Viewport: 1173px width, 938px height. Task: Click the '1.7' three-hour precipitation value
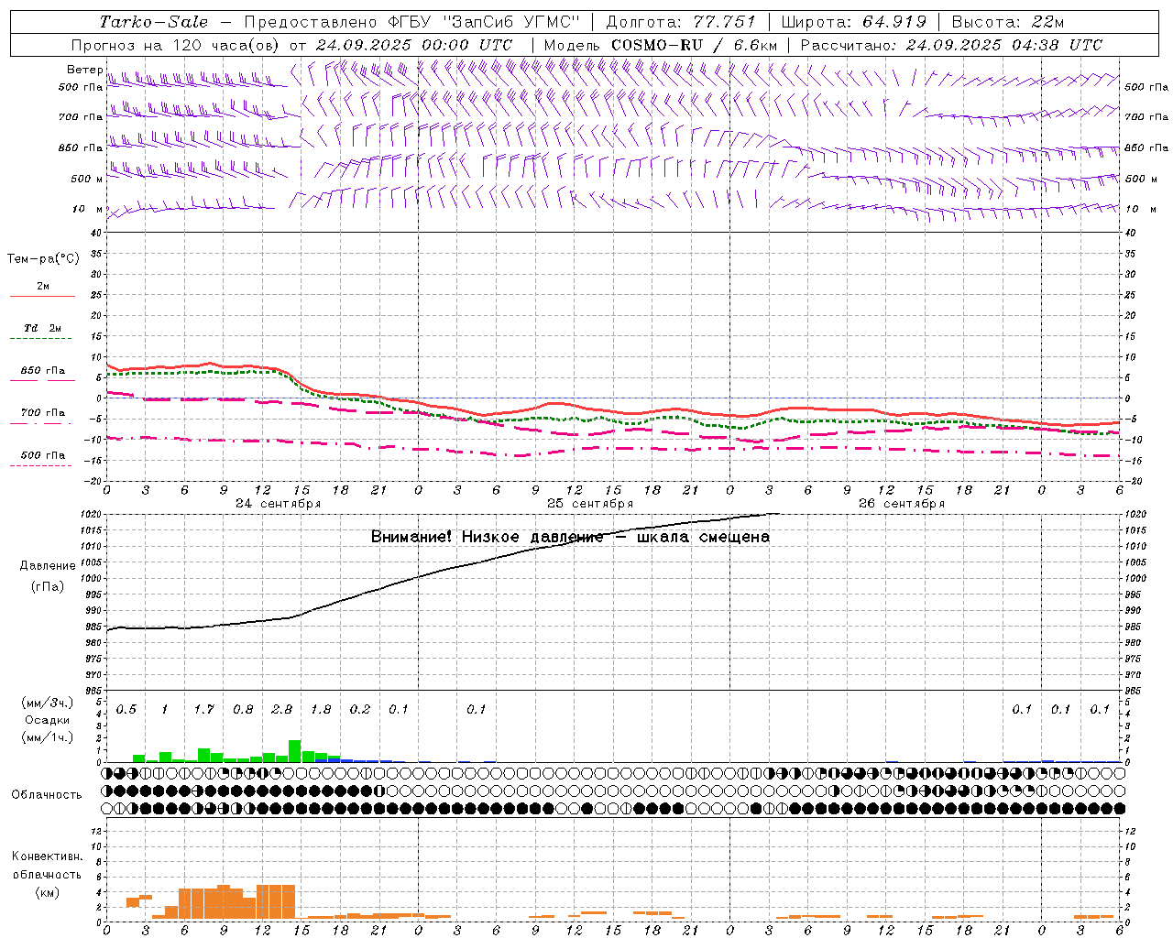pyautogui.click(x=203, y=710)
